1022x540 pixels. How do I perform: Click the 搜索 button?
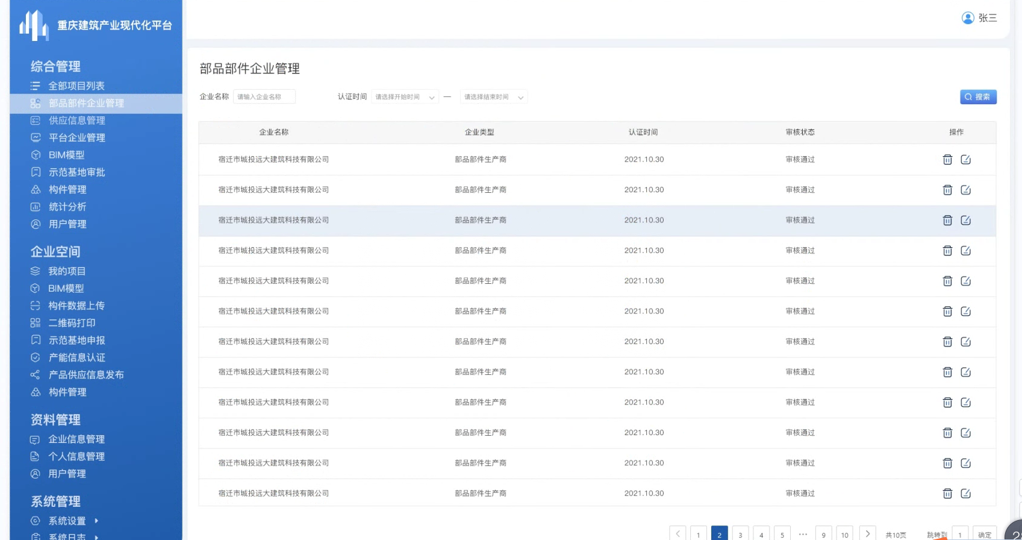click(978, 97)
